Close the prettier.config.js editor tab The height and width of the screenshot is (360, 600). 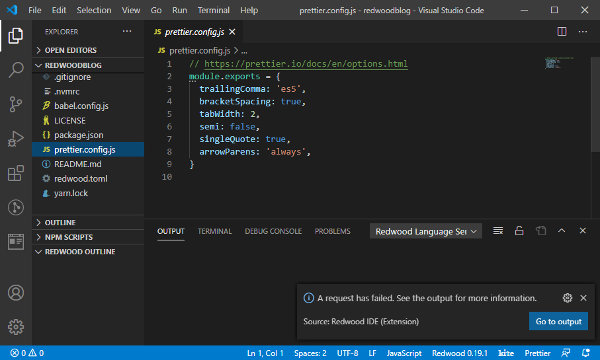(232, 32)
